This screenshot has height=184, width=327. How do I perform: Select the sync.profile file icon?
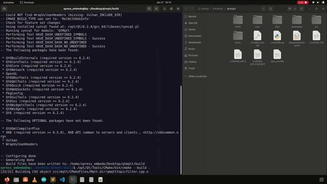(277, 55)
